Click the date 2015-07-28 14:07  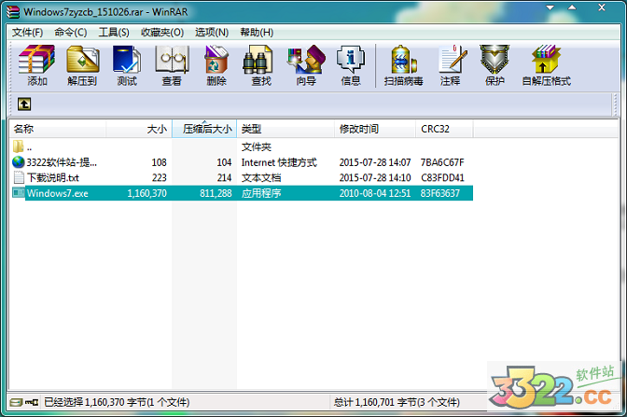pyautogui.click(x=375, y=162)
